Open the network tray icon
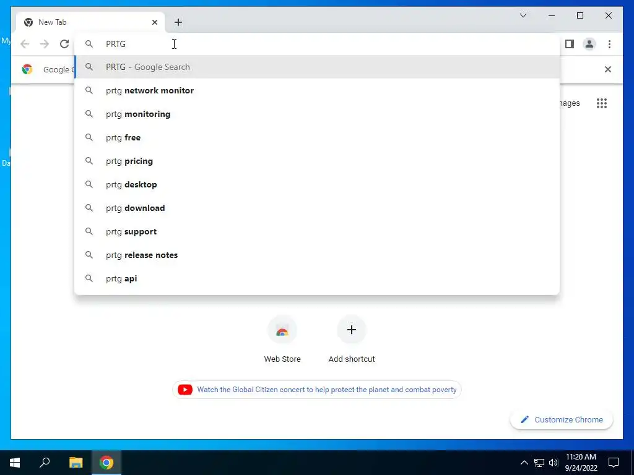Image resolution: width=634 pixels, height=475 pixels. (539, 463)
